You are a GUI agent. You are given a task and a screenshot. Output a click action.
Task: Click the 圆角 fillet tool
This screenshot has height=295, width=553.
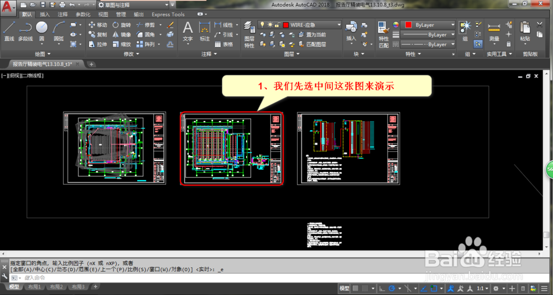[x=145, y=35]
